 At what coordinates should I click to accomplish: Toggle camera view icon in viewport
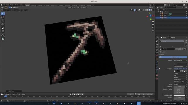[x=153, y=27]
